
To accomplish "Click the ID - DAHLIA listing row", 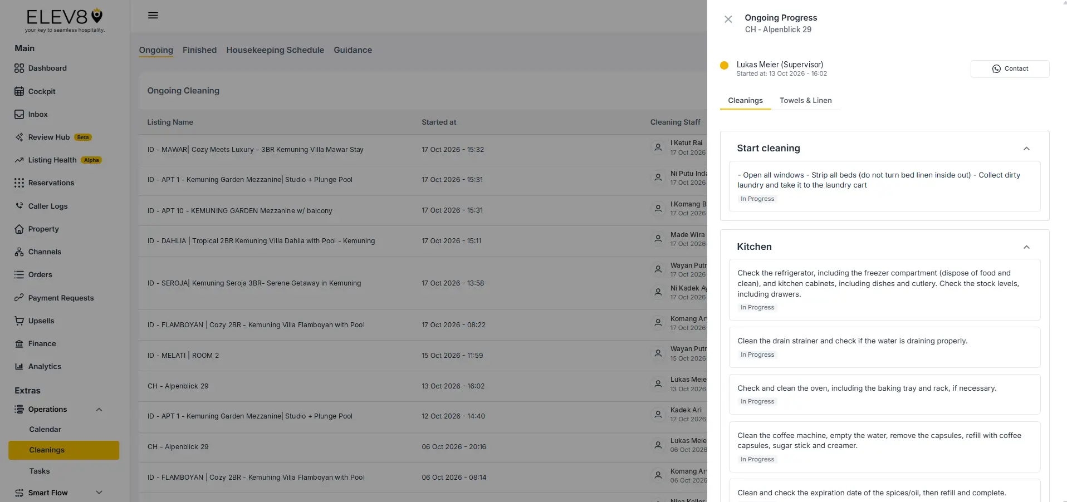I will [423, 241].
